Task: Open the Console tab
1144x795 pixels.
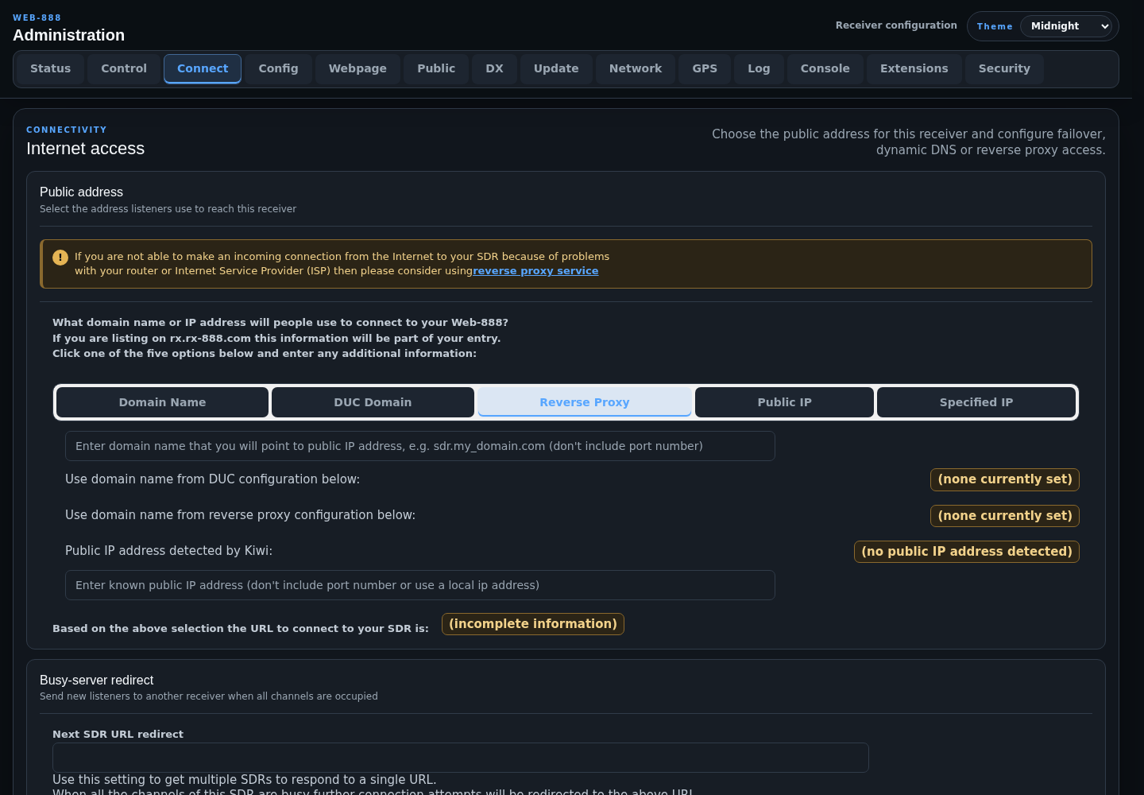Action: [x=825, y=69]
